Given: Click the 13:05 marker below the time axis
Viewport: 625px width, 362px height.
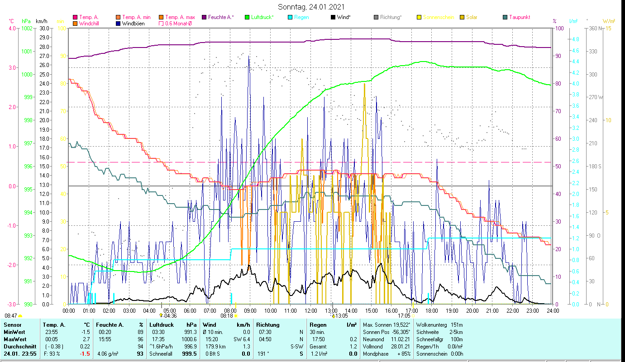Looking at the screenshot, I should (339, 316).
